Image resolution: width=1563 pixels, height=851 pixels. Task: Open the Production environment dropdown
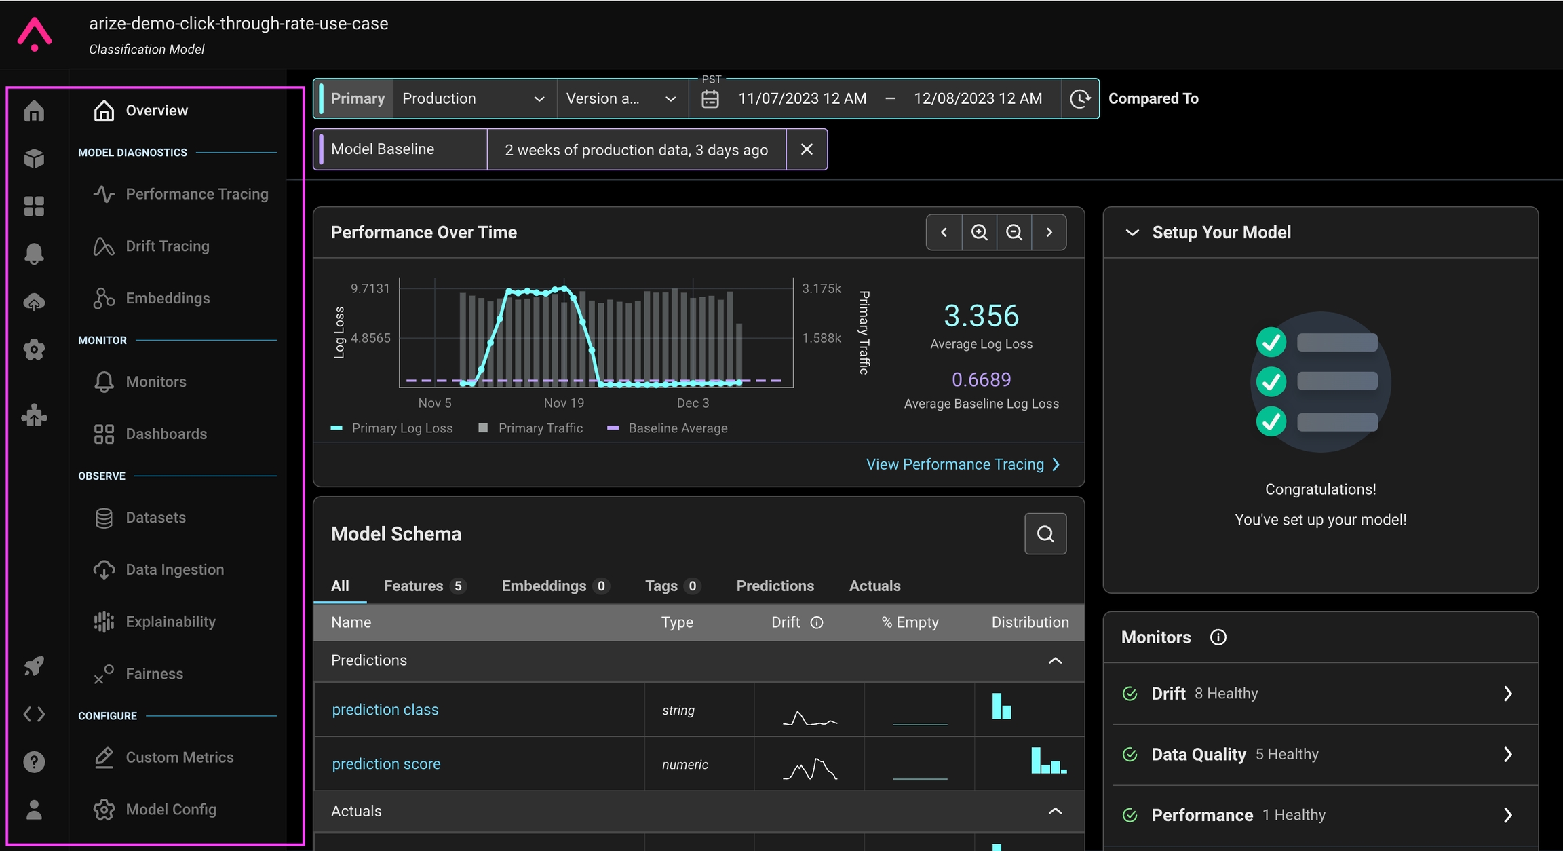click(x=474, y=99)
